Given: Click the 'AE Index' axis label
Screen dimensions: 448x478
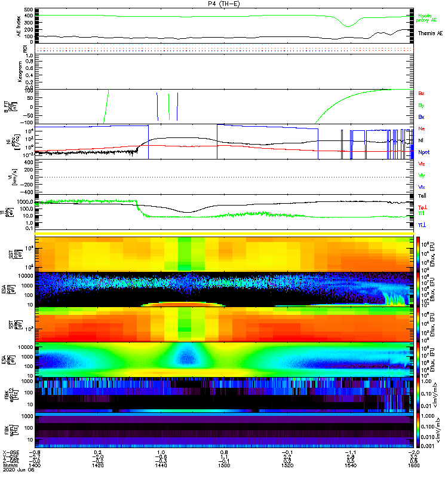Looking at the screenshot, I should coord(19,26).
